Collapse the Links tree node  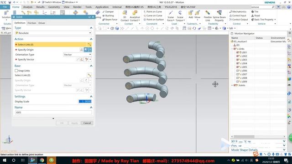232,49
